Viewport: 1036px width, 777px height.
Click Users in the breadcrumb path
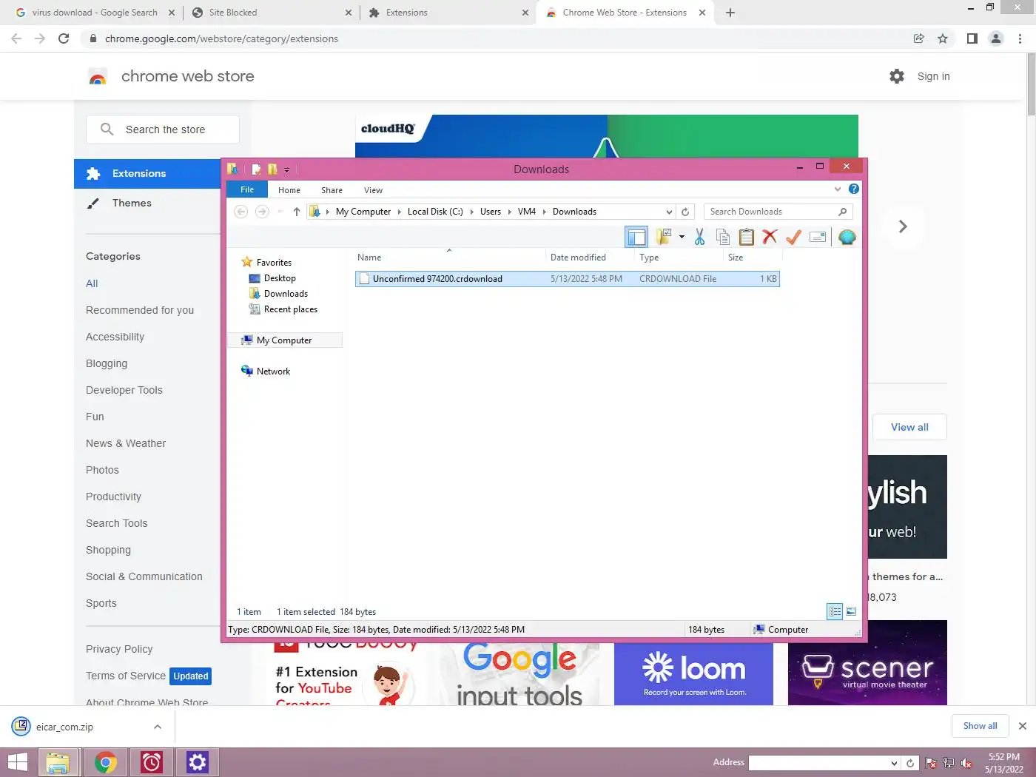tap(491, 212)
